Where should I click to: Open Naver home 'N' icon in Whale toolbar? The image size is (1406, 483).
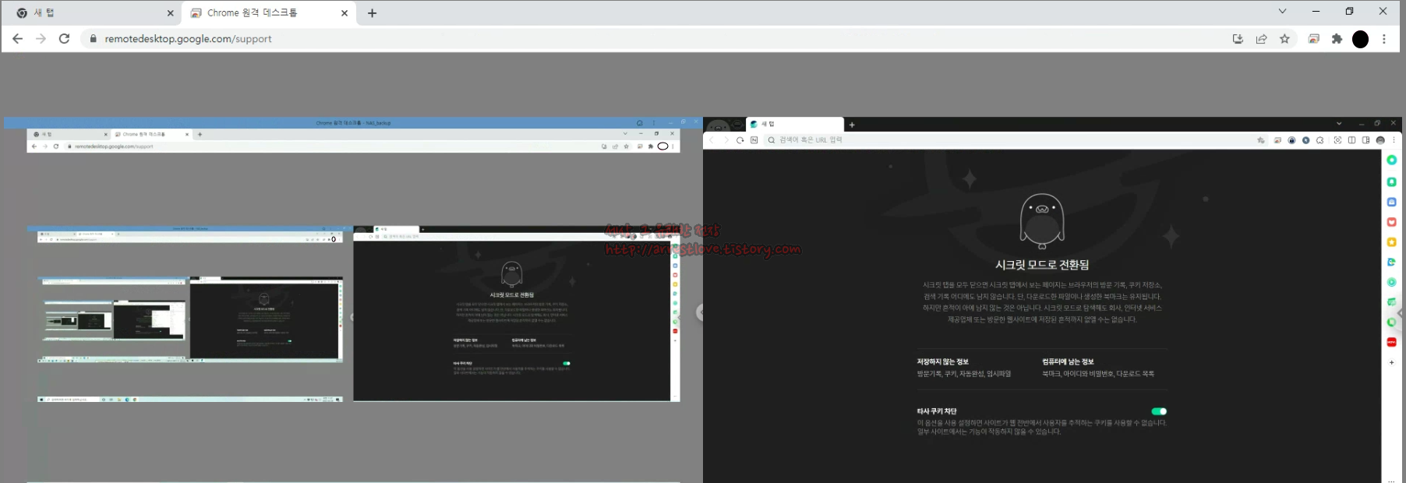point(754,140)
